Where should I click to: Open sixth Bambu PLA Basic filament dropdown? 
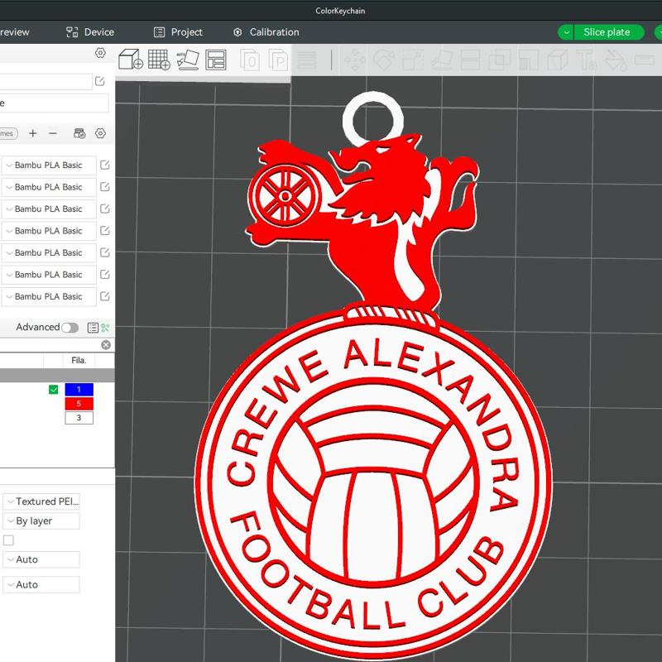click(49, 275)
